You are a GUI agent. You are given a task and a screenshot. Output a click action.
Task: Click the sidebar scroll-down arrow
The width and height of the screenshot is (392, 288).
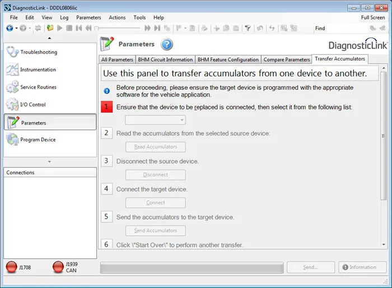point(49,161)
